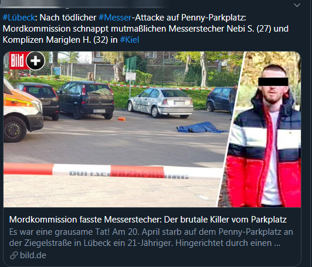Open the article headline about Messerstecher
Screen dimensions: 312x267
click(x=148, y=220)
